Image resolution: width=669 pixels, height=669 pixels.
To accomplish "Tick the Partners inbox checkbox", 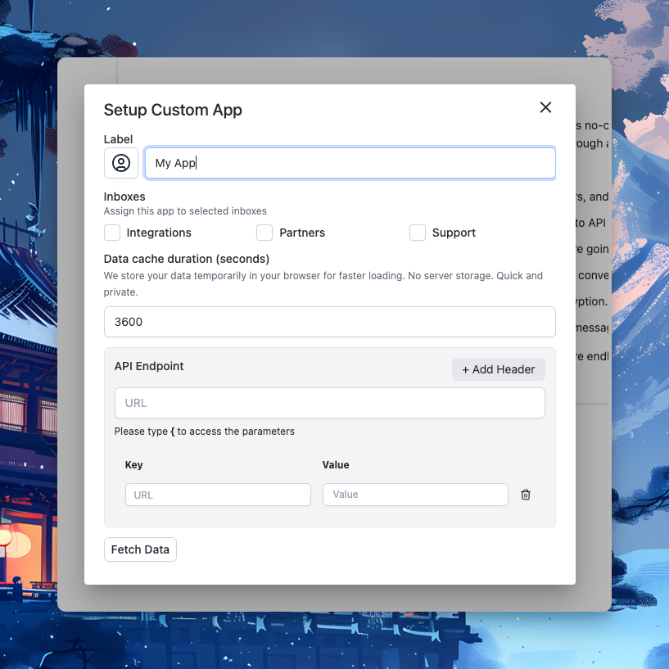I will pos(264,233).
